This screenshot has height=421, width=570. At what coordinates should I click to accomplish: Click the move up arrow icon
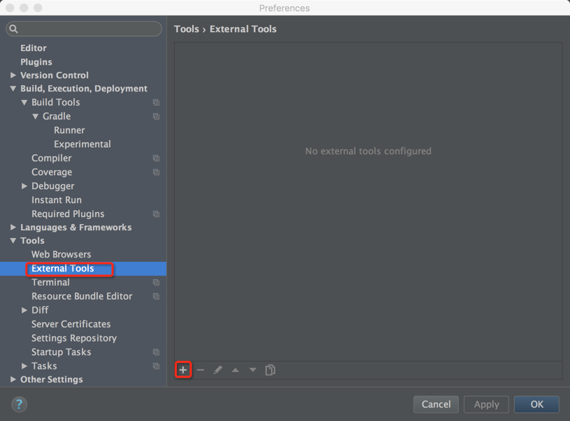[235, 370]
